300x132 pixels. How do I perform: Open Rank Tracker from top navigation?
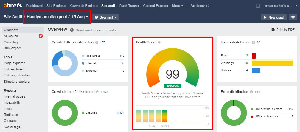coord(130,6)
